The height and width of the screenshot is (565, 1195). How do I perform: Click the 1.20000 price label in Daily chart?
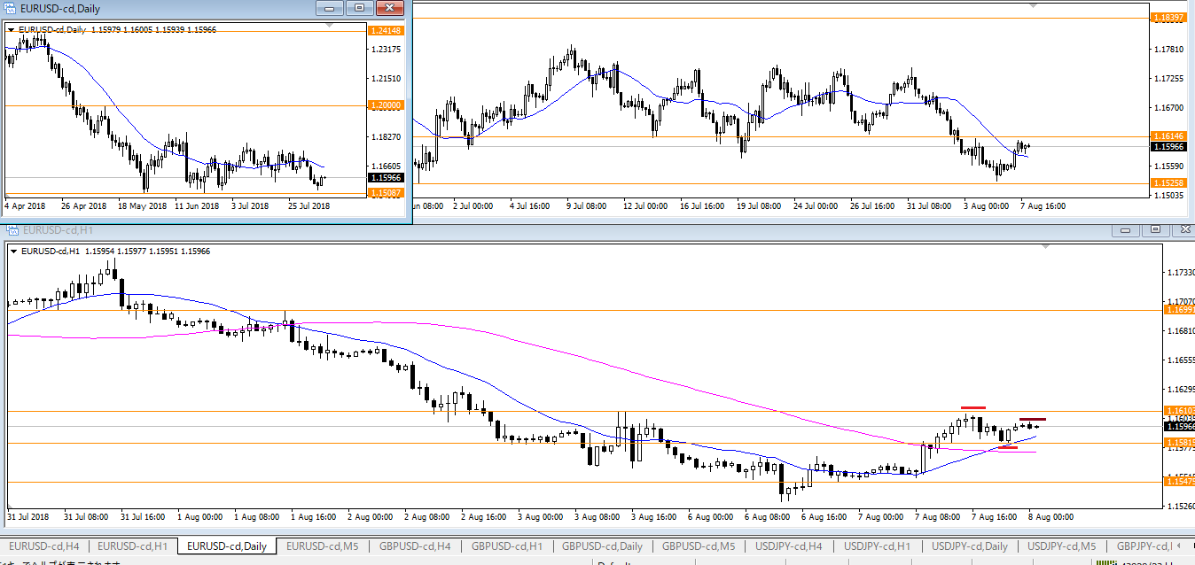(386, 104)
